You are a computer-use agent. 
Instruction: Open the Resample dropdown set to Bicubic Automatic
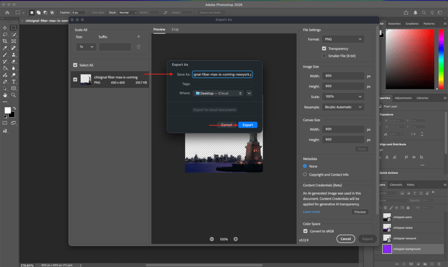point(343,107)
